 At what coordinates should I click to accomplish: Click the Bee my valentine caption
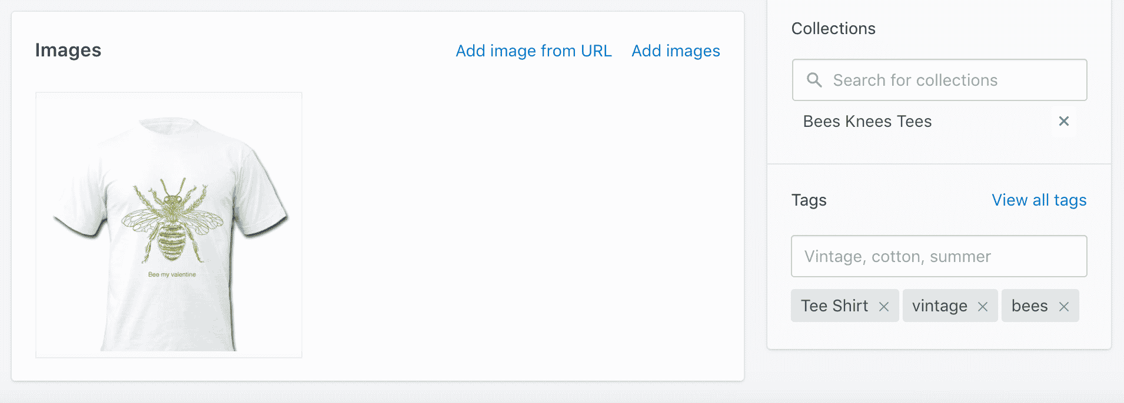pos(172,274)
